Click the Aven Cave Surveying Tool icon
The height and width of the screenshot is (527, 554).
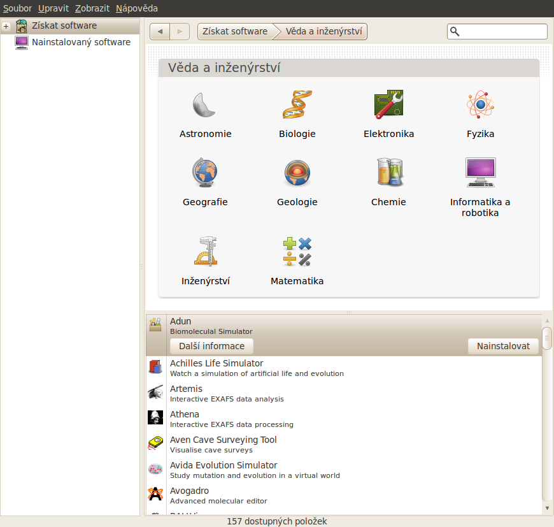click(155, 443)
